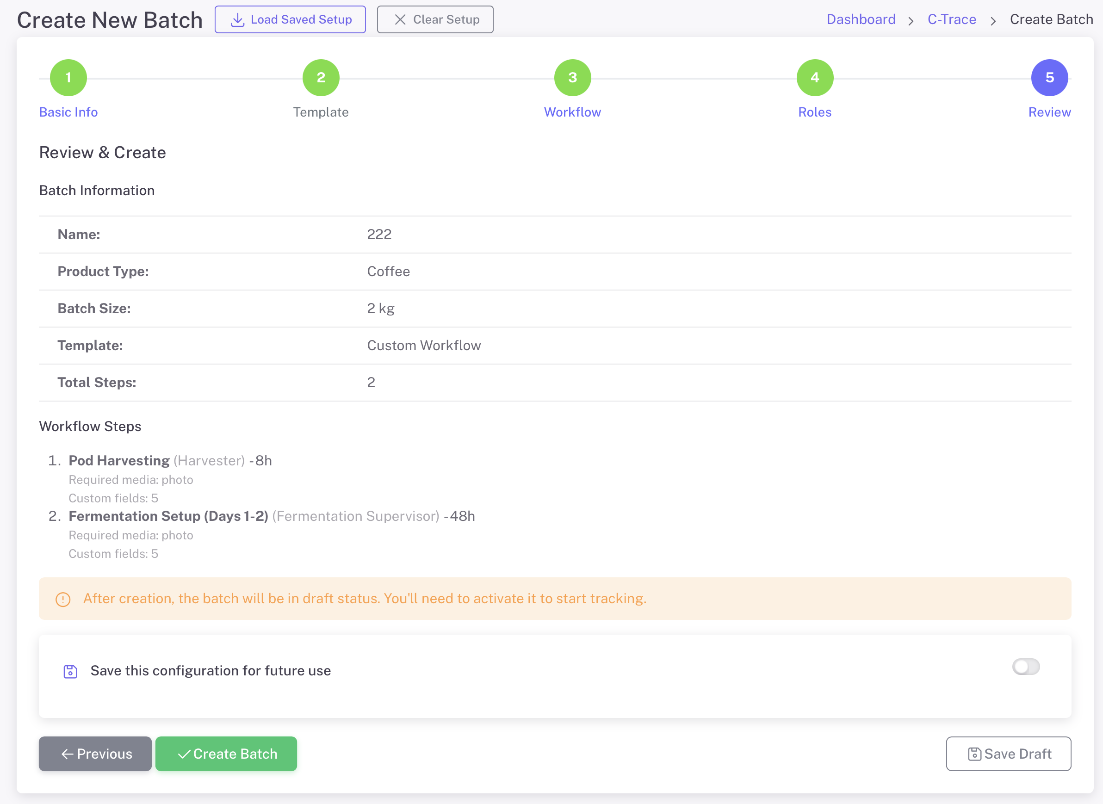Image resolution: width=1103 pixels, height=804 pixels.
Task: Click the back arrow icon on Previous button
Action: pos(68,754)
